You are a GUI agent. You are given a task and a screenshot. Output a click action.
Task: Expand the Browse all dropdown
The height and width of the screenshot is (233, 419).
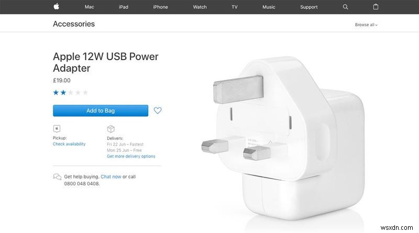[x=366, y=25]
